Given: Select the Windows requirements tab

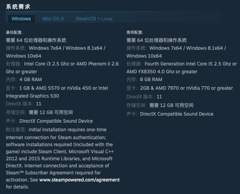Looking at the screenshot, I should [21, 19].
